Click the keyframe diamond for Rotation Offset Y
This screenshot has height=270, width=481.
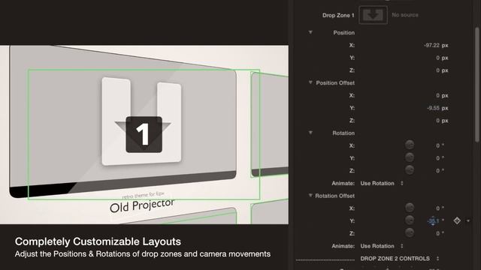[x=457, y=220]
